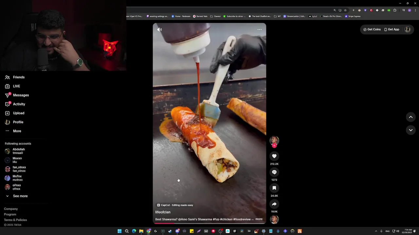Expand caption with 'more' link
The height and width of the screenshot is (235, 419).
259,219
